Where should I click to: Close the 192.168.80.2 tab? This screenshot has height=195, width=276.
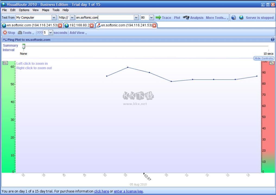click(x=92, y=25)
